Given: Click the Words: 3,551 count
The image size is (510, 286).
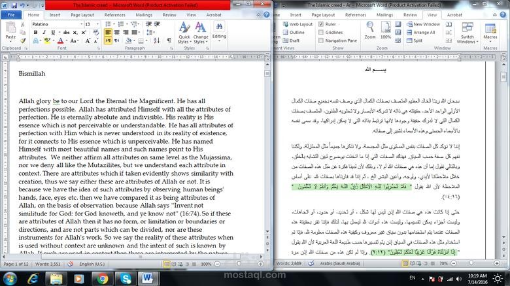Looking at the screenshot, I should (48, 264).
